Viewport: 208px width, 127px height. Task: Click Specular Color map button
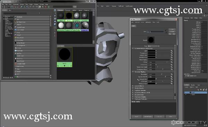pyautogui.click(x=172, y=79)
